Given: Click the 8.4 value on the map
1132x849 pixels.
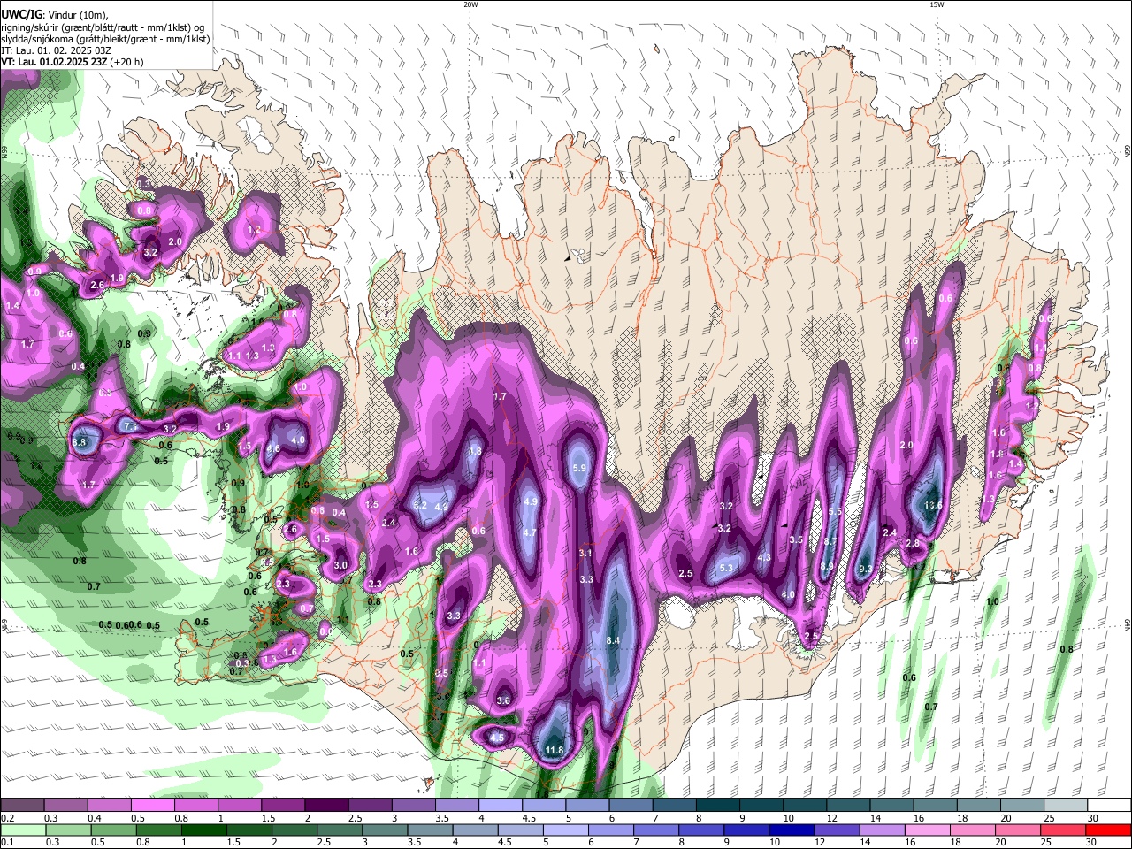Looking at the screenshot, I should click(613, 640).
